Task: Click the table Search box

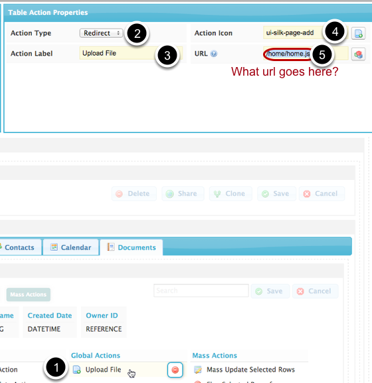Action: 201,291
